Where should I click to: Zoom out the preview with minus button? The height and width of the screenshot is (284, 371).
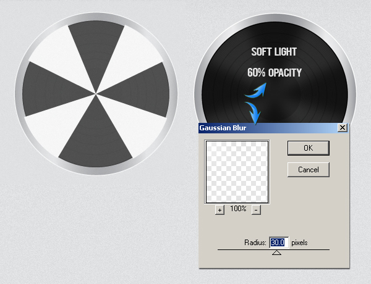256,210
